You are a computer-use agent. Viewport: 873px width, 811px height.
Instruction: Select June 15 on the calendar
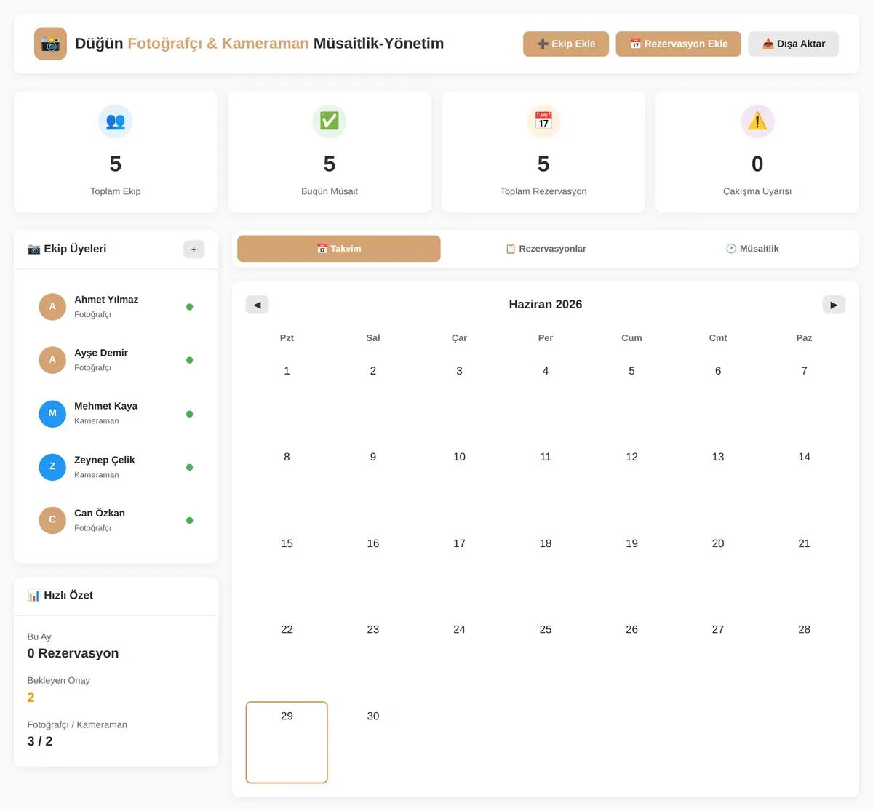pyautogui.click(x=287, y=570)
